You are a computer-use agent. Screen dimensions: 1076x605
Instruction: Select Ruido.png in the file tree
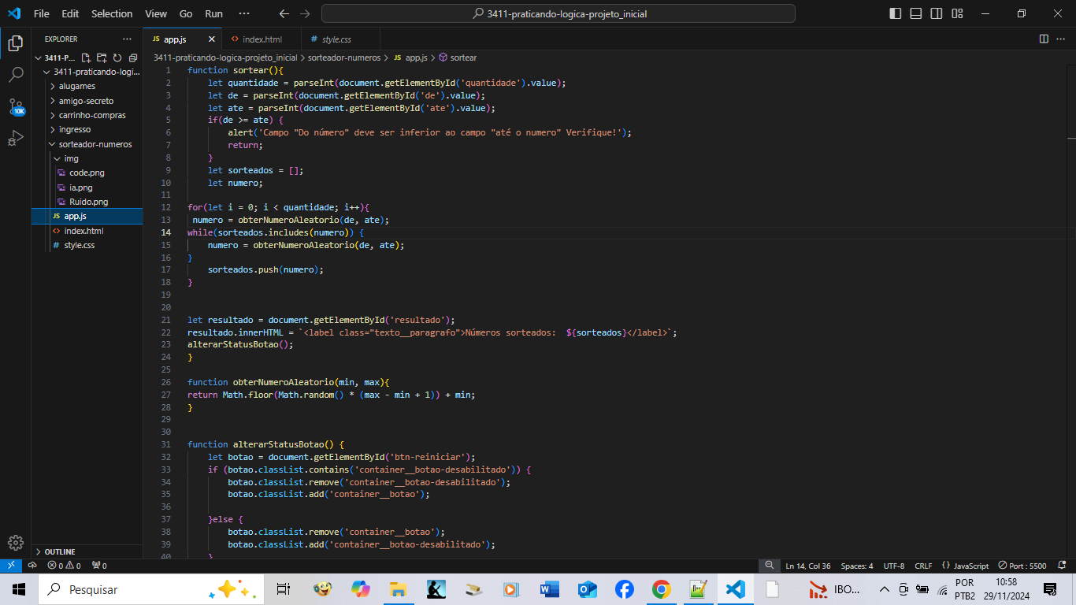pos(87,202)
